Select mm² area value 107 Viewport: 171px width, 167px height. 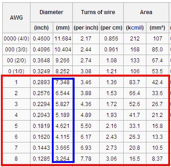pos(157,39)
